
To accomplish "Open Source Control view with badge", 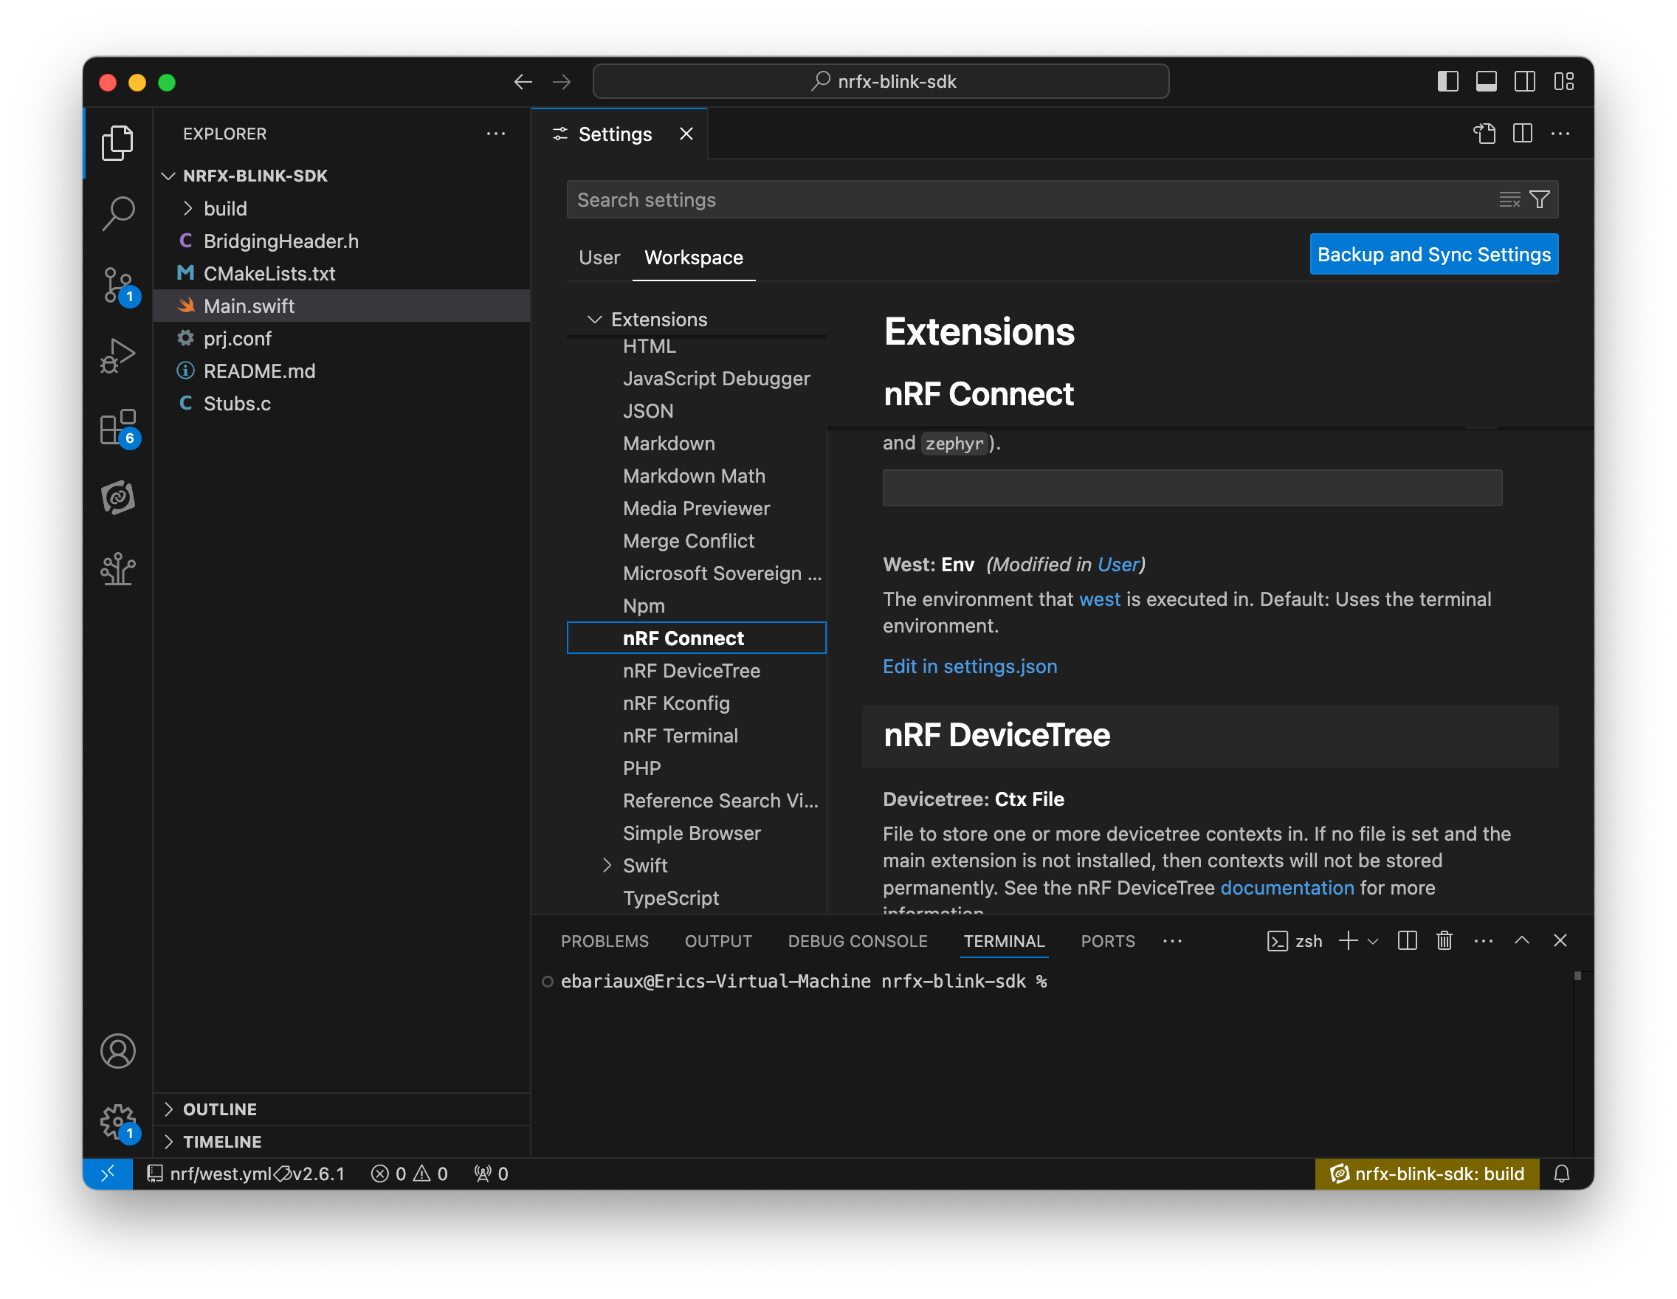I will [x=119, y=286].
